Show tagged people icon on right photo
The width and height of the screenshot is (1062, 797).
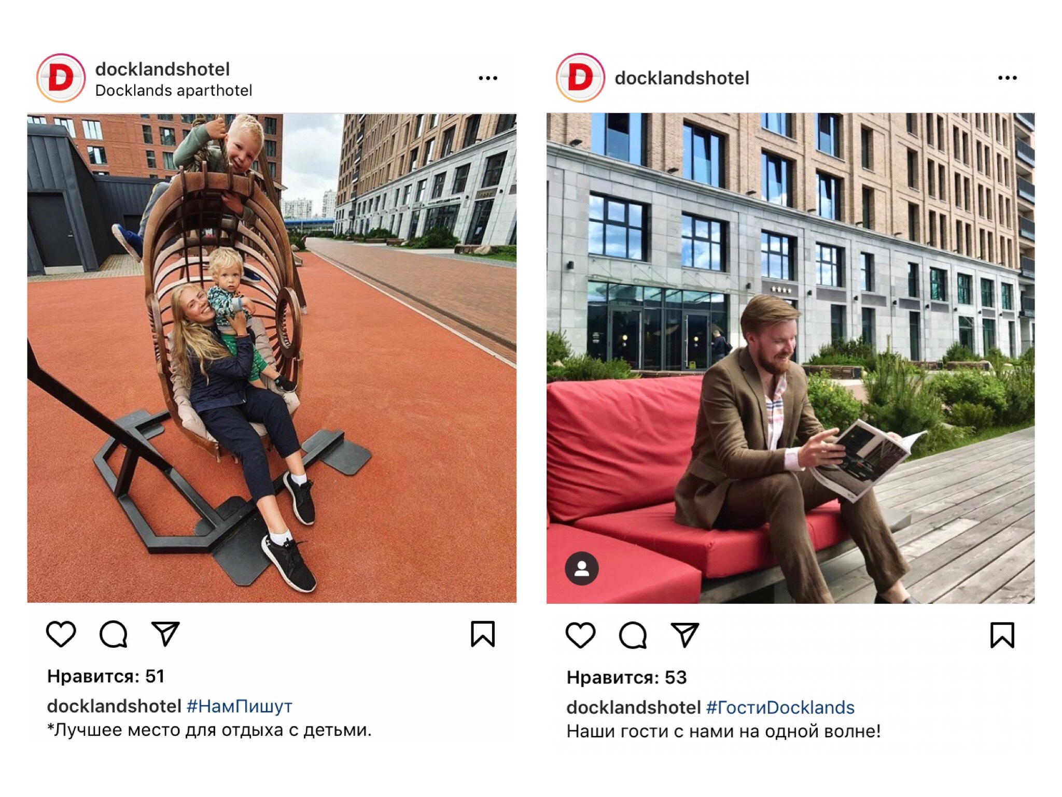coord(582,568)
